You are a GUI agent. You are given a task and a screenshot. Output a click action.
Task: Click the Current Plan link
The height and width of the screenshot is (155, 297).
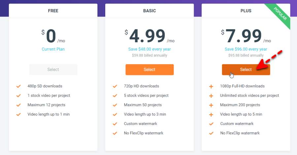point(53,49)
